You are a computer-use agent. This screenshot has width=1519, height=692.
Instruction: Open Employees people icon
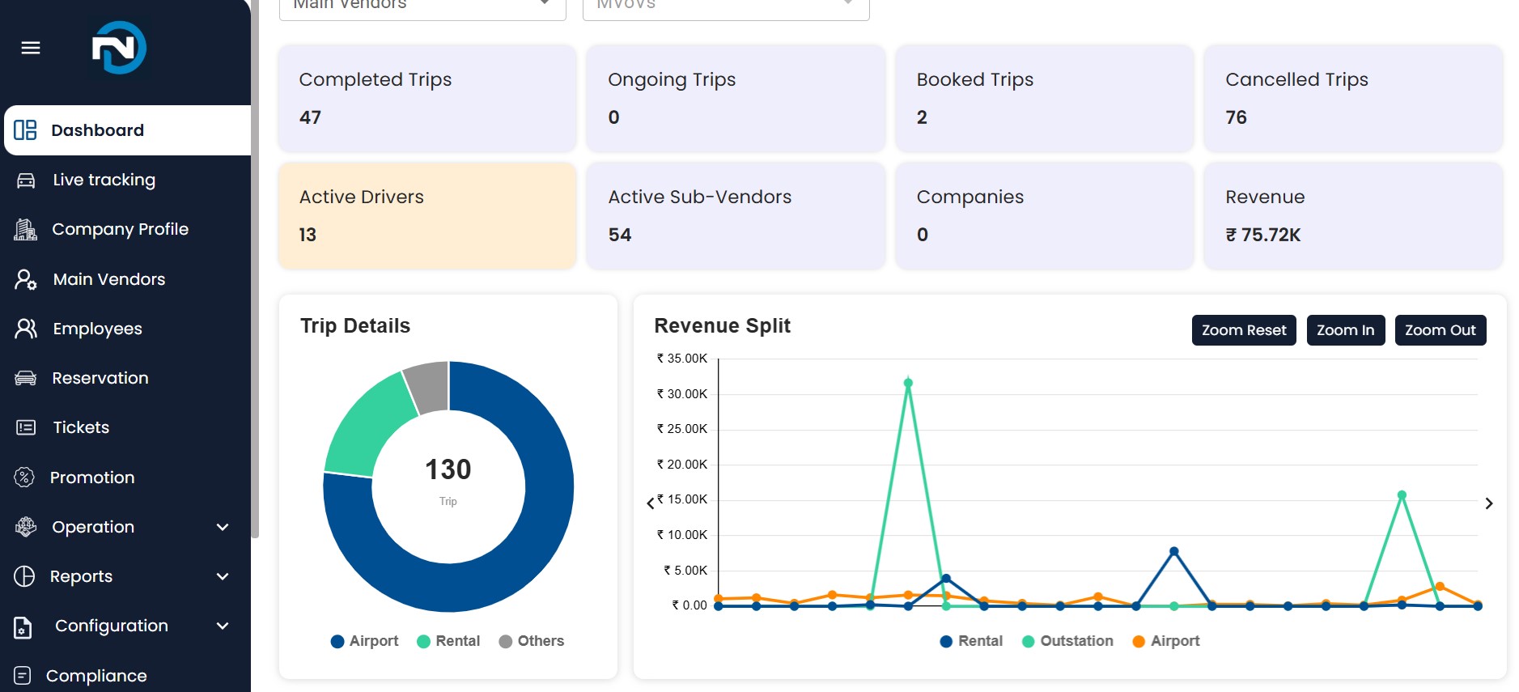point(26,329)
